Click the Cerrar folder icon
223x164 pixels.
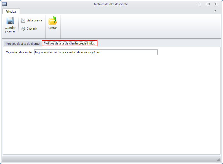coord(53,20)
